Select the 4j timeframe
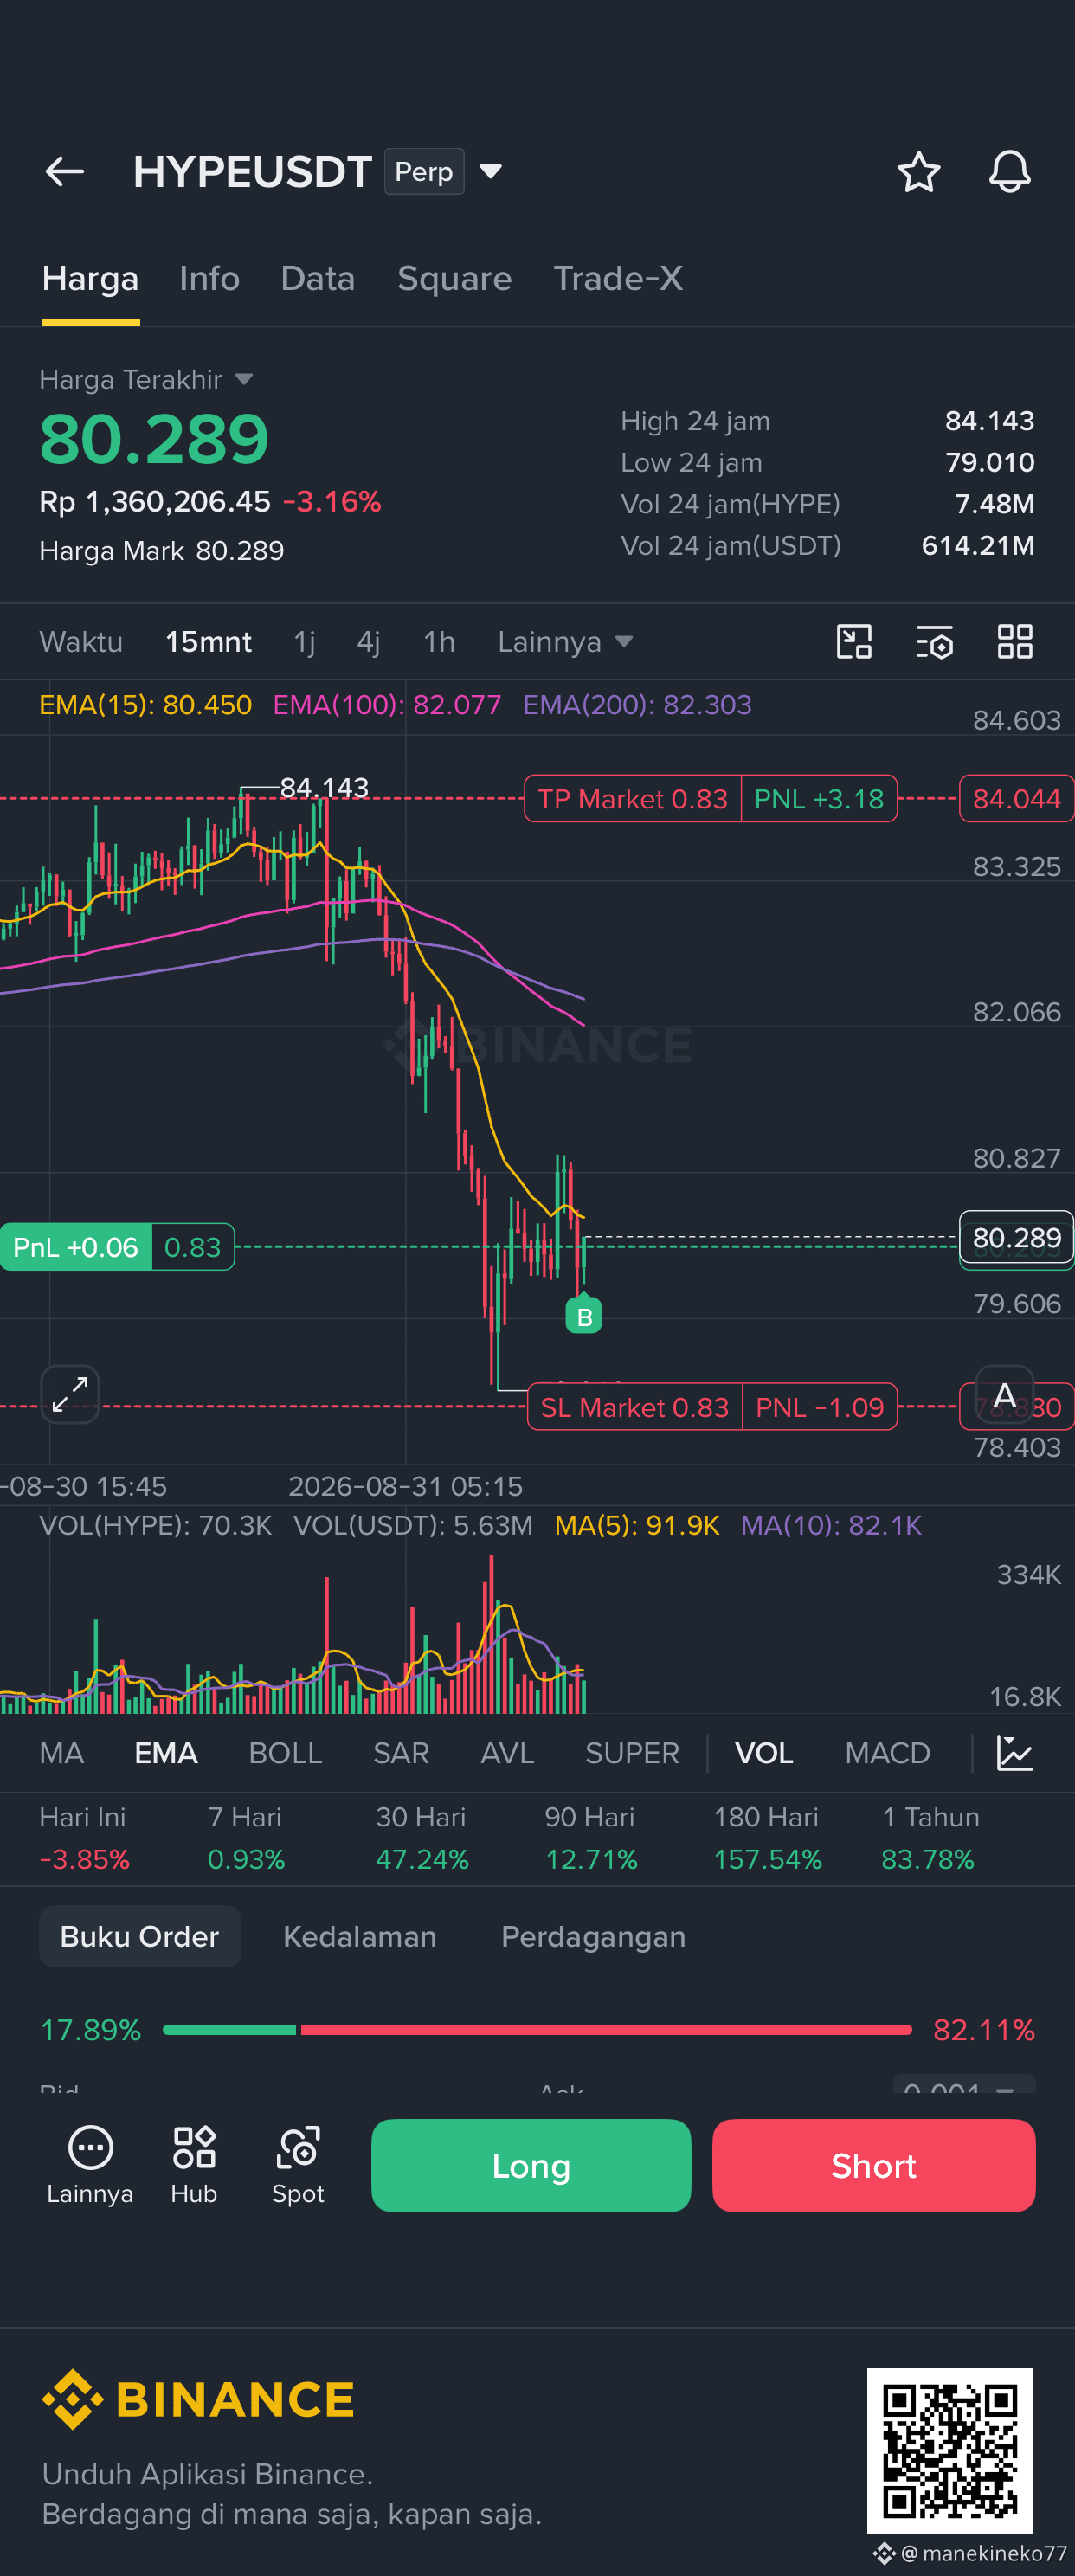The height and width of the screenshot is (2576, 1075). pyautogui.click(x=368, y=641)
